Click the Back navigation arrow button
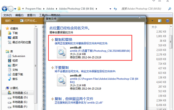This screenshot has height=110, width=174. (x=5, y=9)
